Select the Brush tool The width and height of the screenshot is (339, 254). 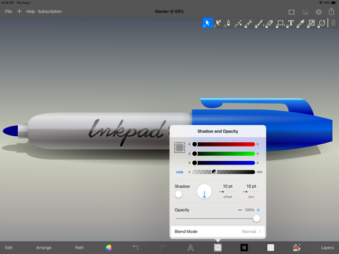(259, 23)
